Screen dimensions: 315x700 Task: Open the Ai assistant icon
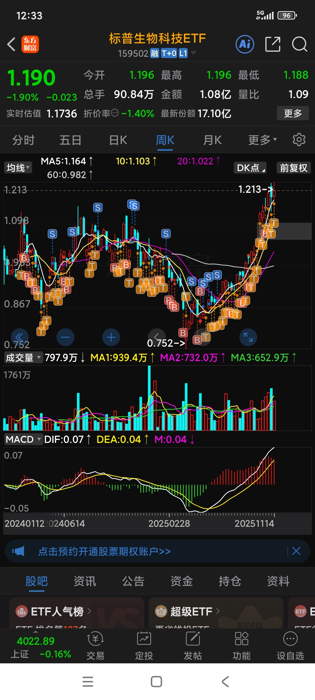[245, 44]
